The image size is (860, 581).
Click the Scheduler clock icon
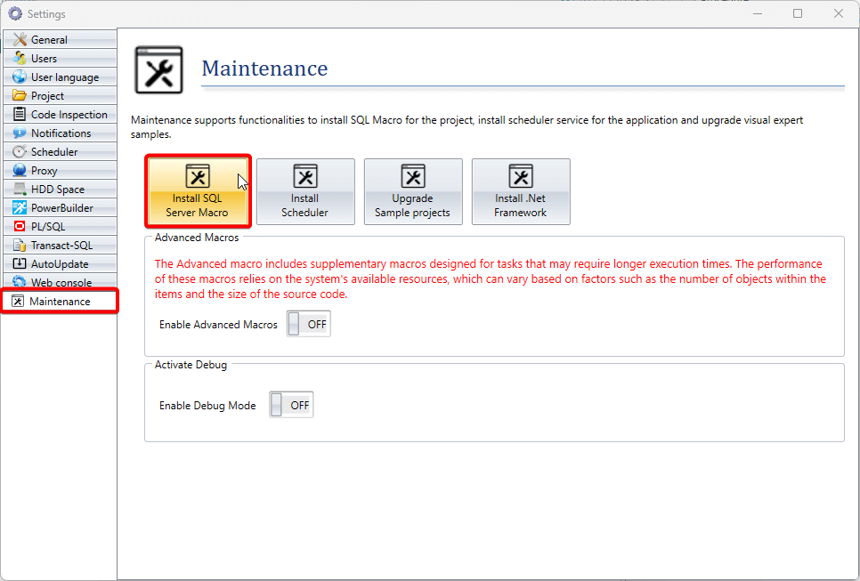pos(20,152)
